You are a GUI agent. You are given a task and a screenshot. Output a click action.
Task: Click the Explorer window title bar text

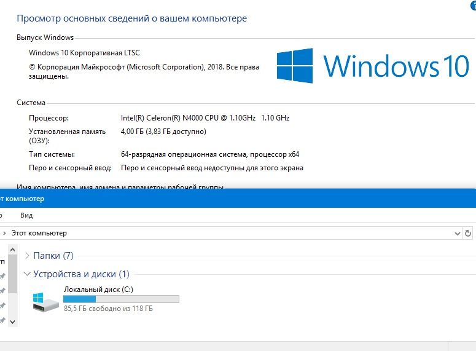pos(22,199)
